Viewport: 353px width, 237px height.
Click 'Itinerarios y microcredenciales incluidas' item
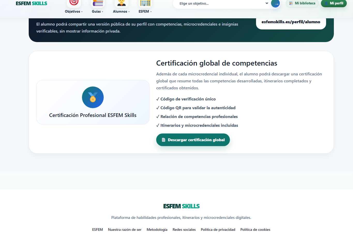point(197,125)
